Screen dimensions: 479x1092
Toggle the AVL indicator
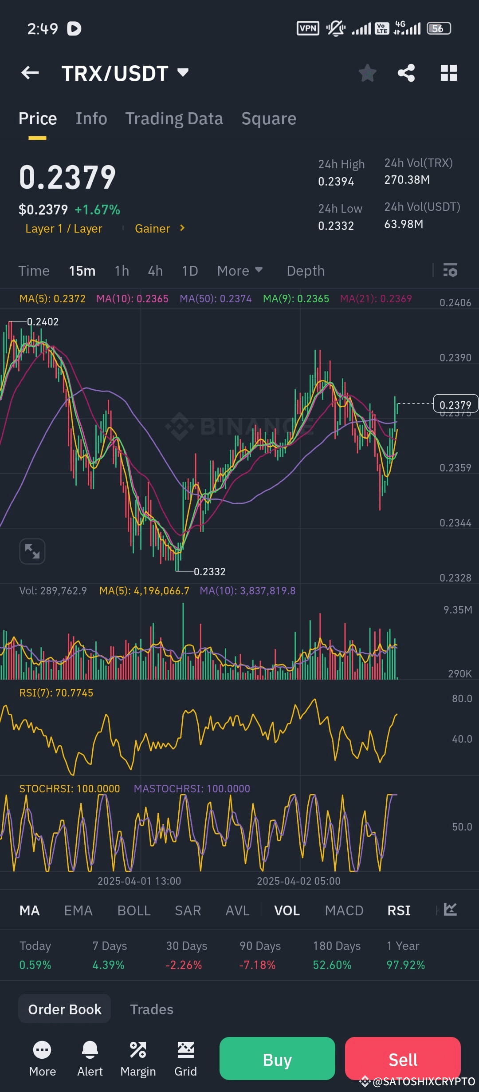pos(237,910)
